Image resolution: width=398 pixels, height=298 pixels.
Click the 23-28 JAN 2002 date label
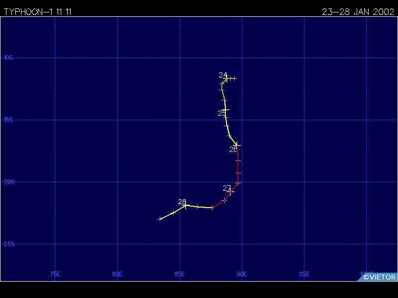click(x=358, y=12)
